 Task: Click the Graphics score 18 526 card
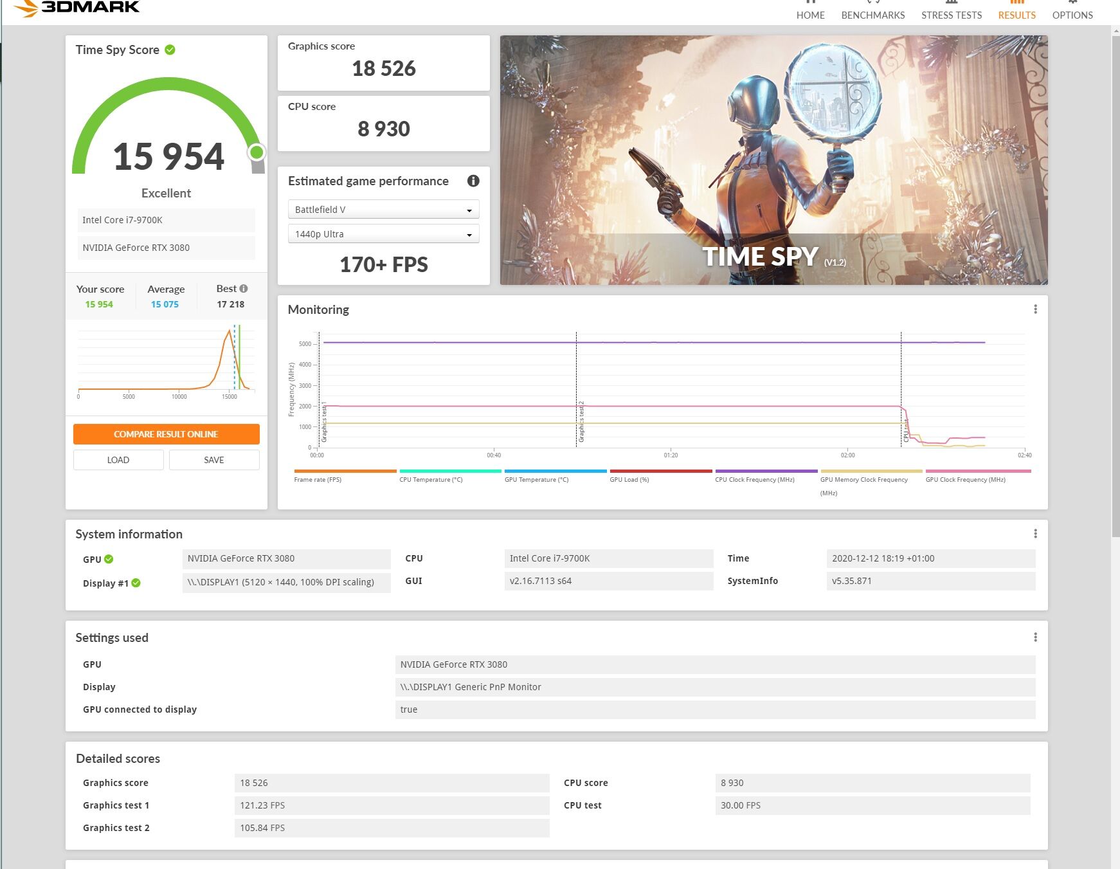coord(384,63)
